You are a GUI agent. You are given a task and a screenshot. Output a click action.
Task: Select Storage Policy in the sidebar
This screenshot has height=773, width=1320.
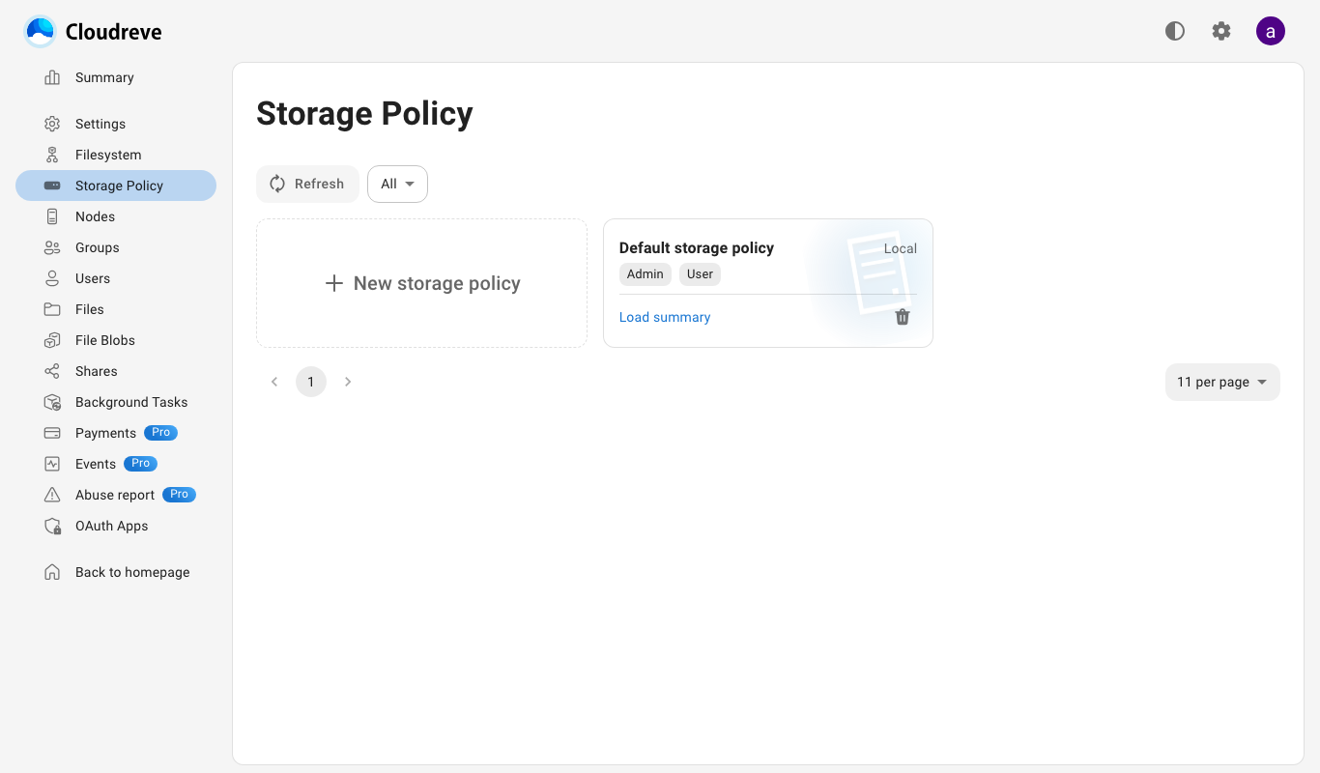click(116, 186)
